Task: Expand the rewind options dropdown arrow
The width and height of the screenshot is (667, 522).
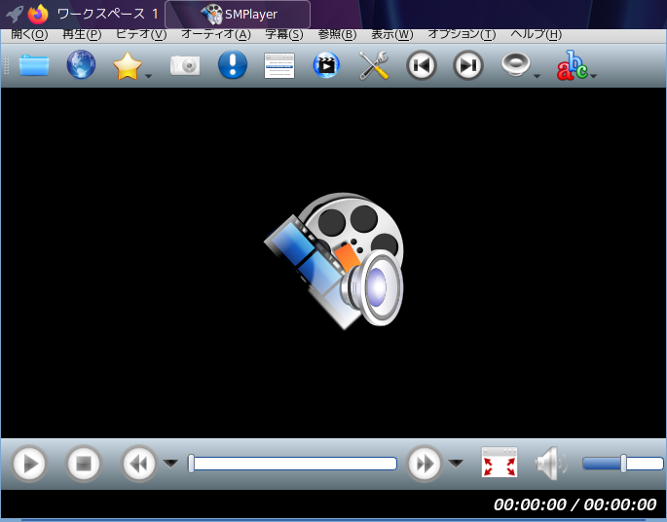Action: pos(170,464)
